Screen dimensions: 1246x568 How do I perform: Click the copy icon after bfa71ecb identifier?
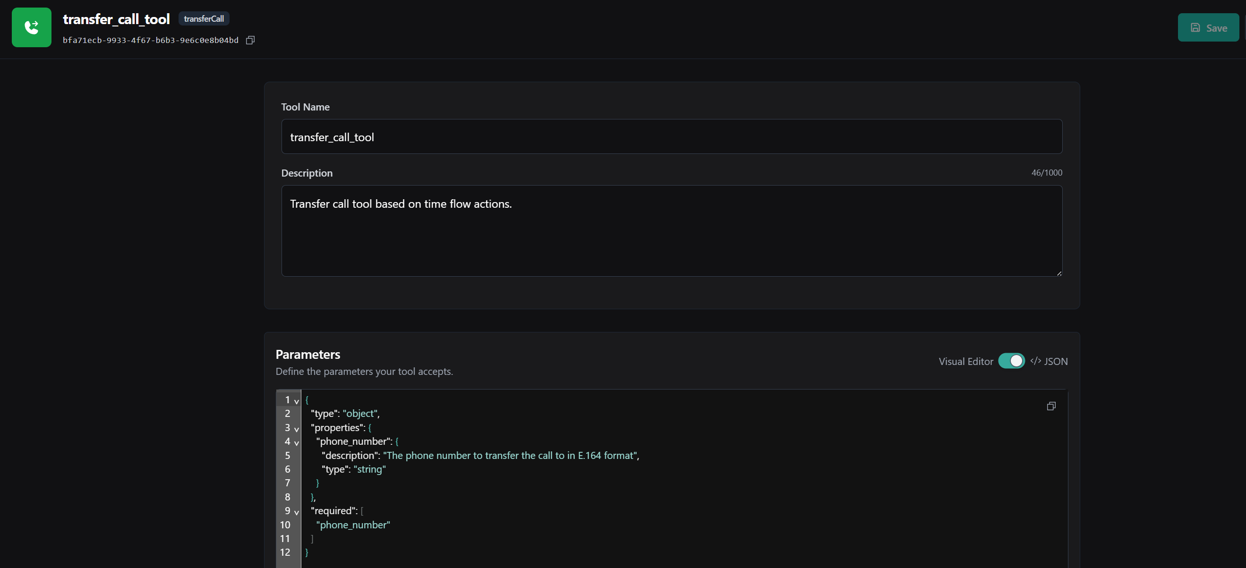(x=250, y=40)
